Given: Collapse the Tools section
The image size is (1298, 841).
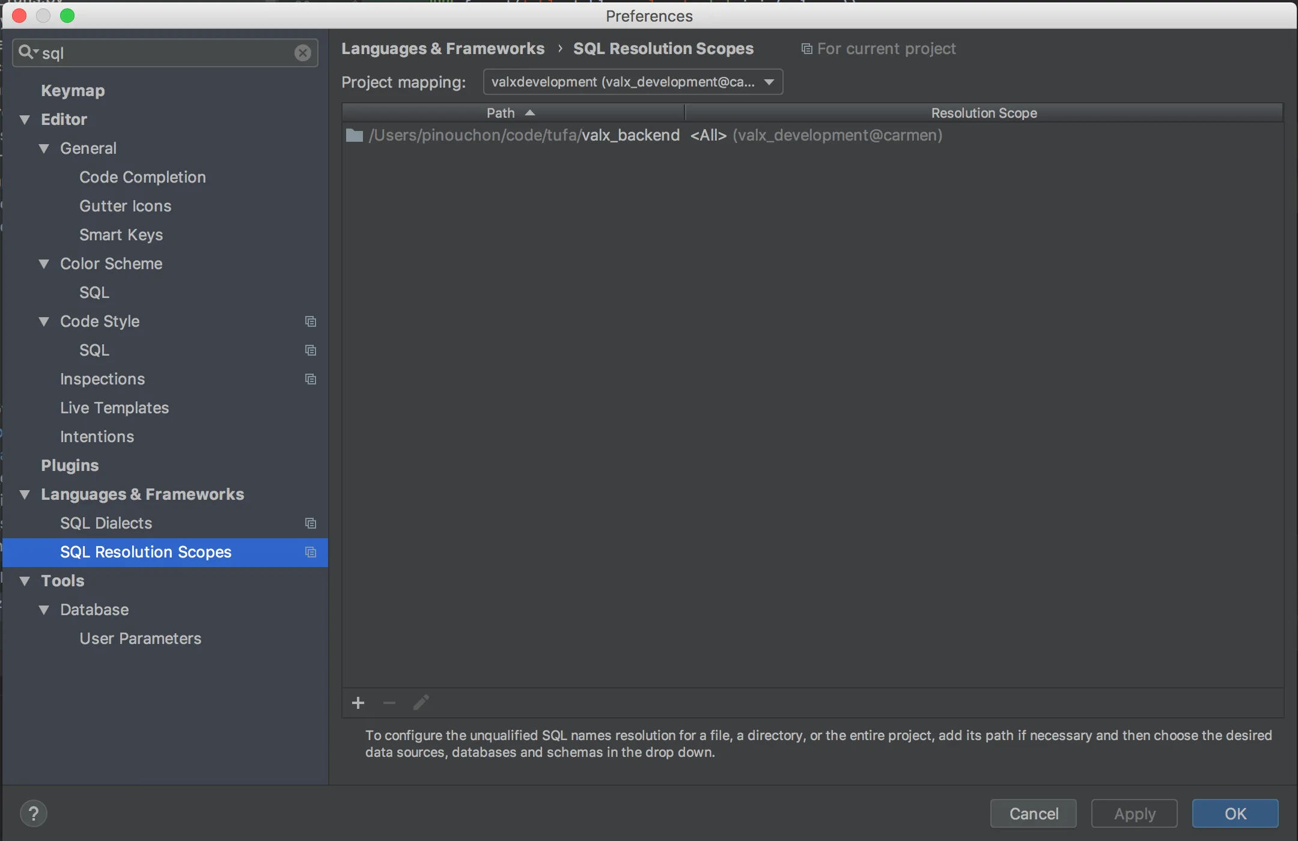Looking at the screenshot, I should click(25, 580).
